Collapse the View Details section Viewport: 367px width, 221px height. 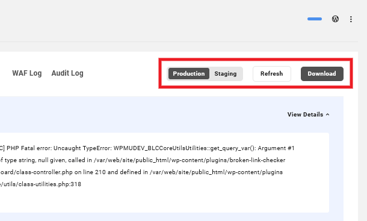click(308, 115)
